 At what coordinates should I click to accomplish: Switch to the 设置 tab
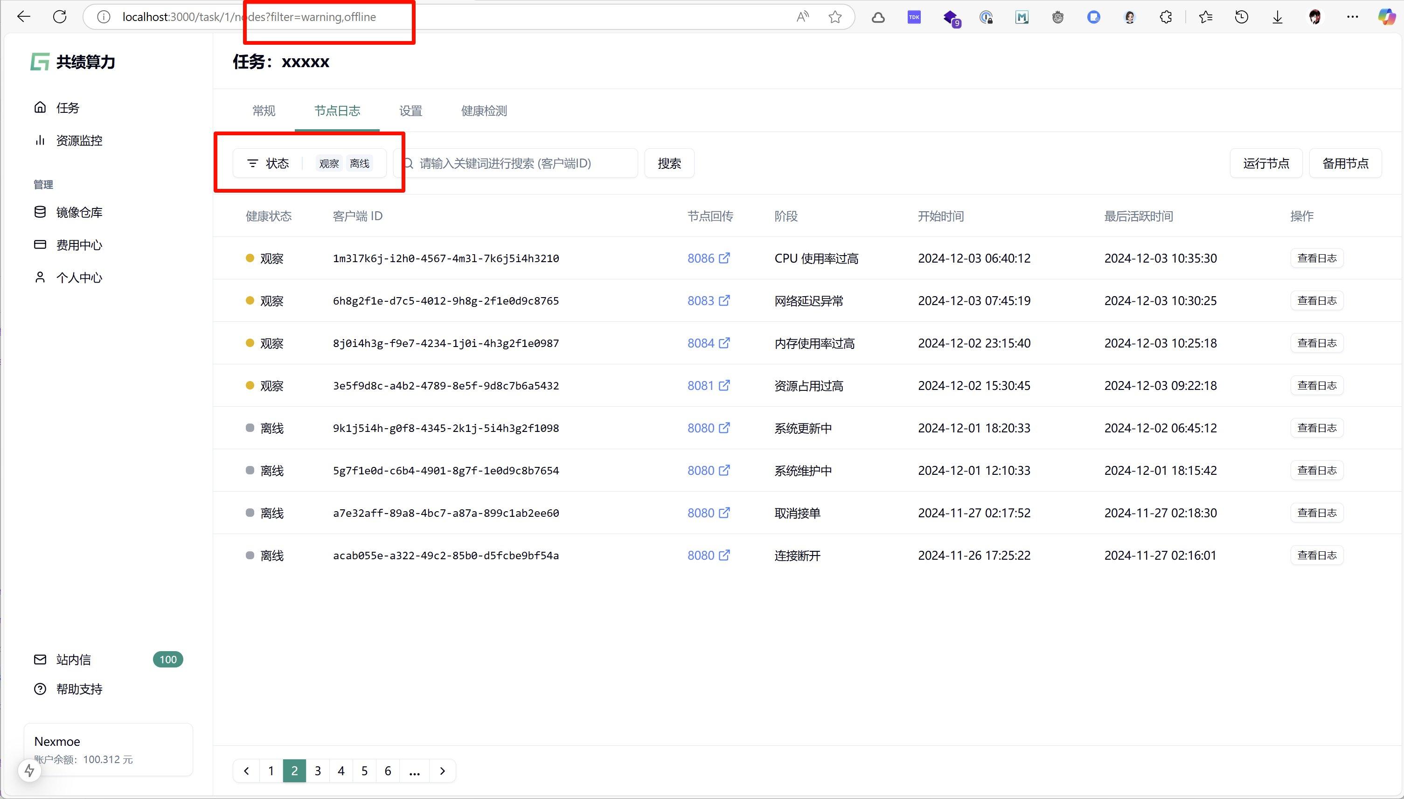click(410, 111)
